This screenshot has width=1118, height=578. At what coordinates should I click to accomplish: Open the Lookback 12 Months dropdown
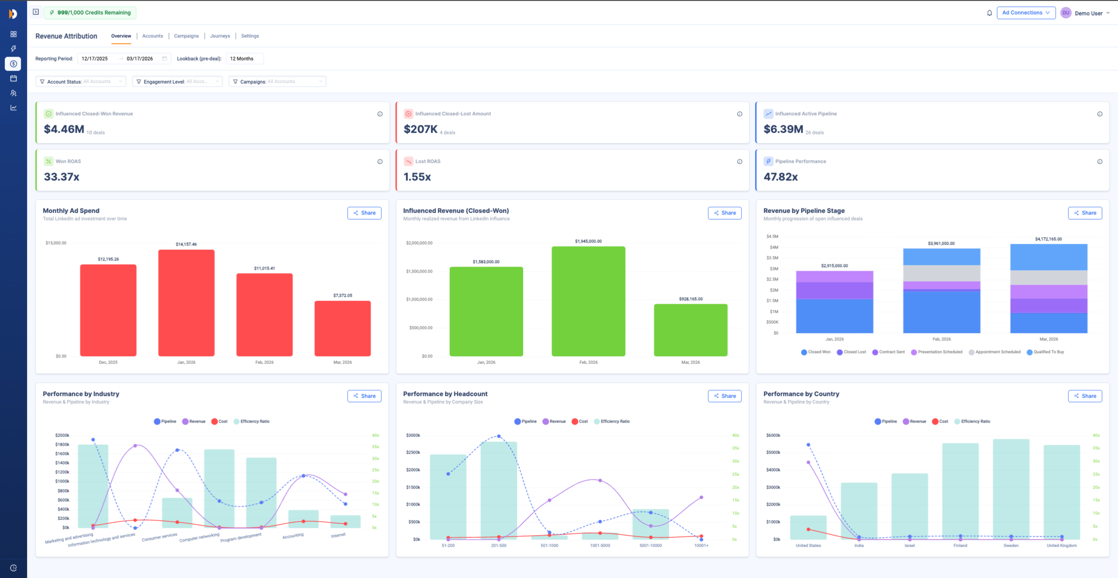[x=245, y=59]
